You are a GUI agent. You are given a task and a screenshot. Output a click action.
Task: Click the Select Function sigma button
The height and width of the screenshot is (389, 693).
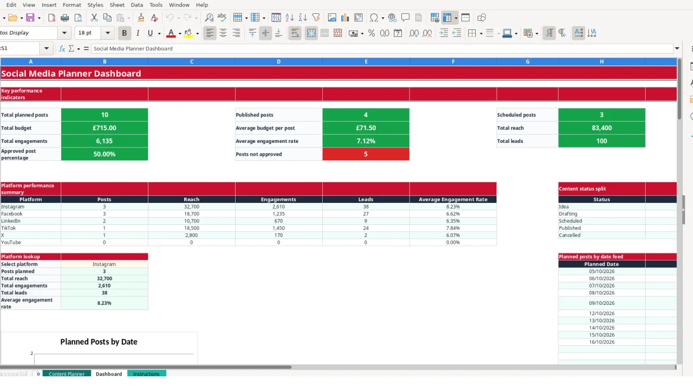tap(71, 49)
